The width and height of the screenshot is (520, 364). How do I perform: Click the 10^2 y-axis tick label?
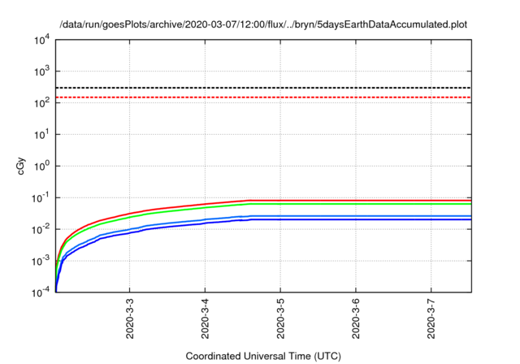(x=41, y=103)
